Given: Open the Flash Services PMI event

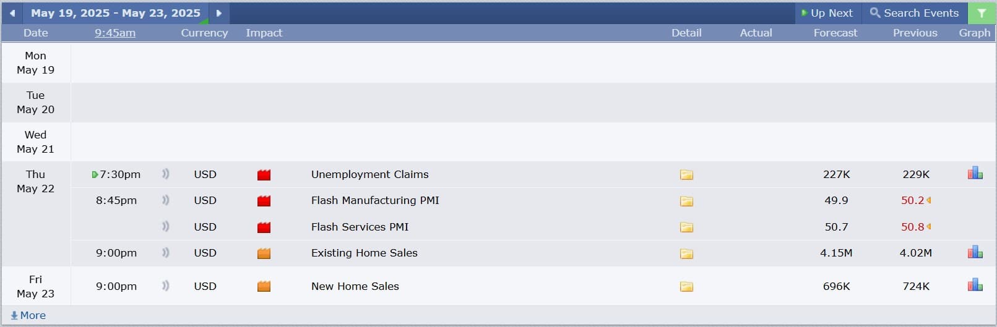Looking at the screenshot, I should click(360, 227).
